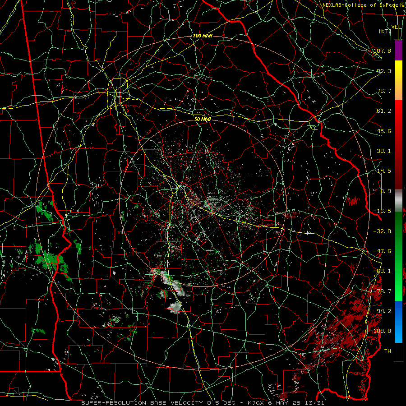The image size is (406, 406).
Task: Click the purple segment of velocity color bar
Action: point(398,50)
